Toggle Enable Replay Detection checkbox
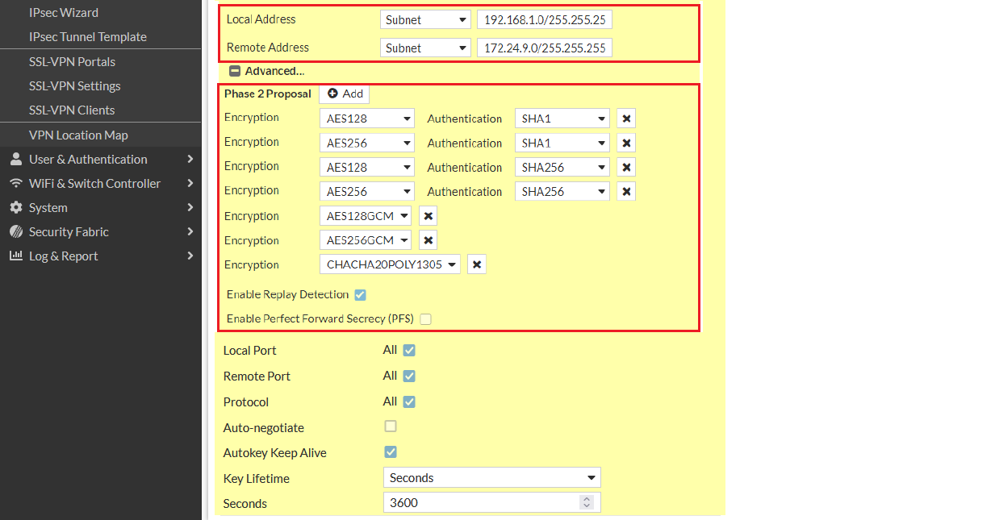The width and height of the screenshot is (995, 520). pos(360,295)
